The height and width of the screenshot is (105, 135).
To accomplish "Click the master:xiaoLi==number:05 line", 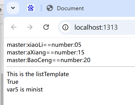I will click(44, 45).
